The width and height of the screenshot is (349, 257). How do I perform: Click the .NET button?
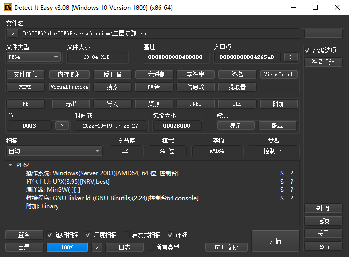[196, 104]
